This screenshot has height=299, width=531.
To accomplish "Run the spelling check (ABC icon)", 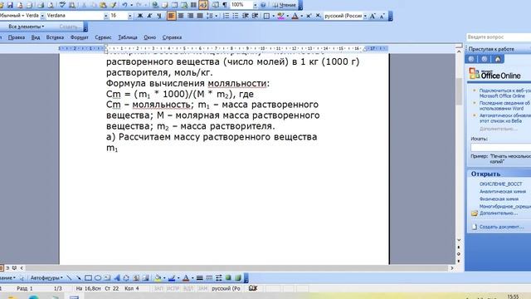I will (62, 5).
